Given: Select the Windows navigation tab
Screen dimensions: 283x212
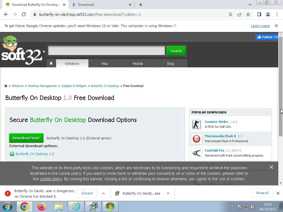Looking at the screenshot, I should [72, 63].
